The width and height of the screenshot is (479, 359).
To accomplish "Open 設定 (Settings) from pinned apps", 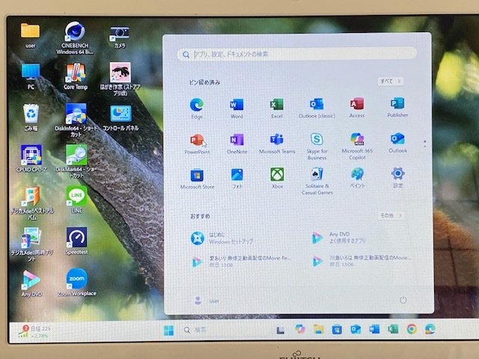I will pos(397,177).
